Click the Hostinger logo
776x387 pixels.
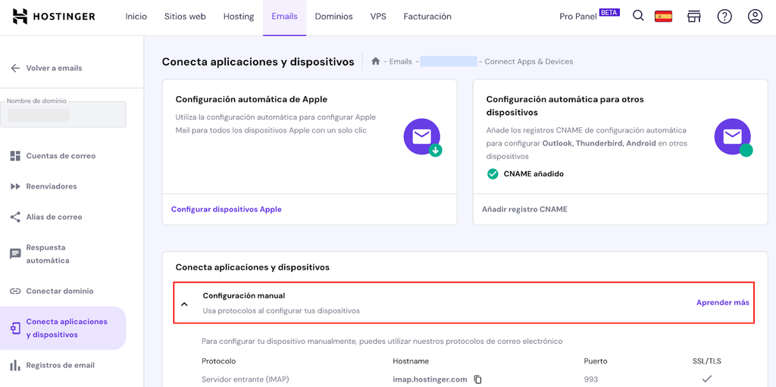pyautogui.click(x=54, y=16)
